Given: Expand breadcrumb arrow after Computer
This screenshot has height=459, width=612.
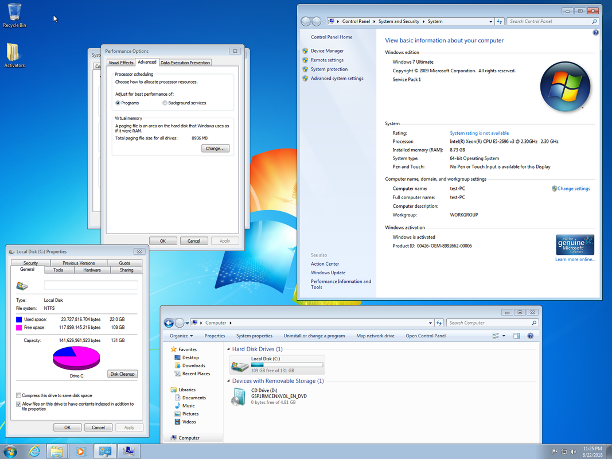Looking at the screenshot, I should (x=230, y=323).
